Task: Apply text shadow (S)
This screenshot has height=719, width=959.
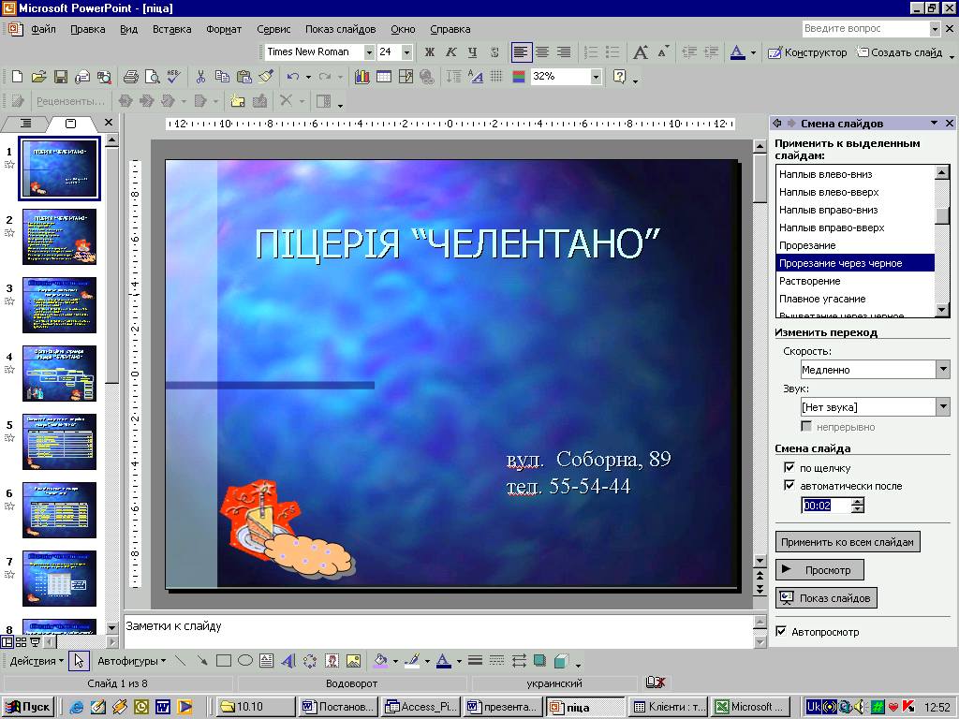Action: click(494, 52)
